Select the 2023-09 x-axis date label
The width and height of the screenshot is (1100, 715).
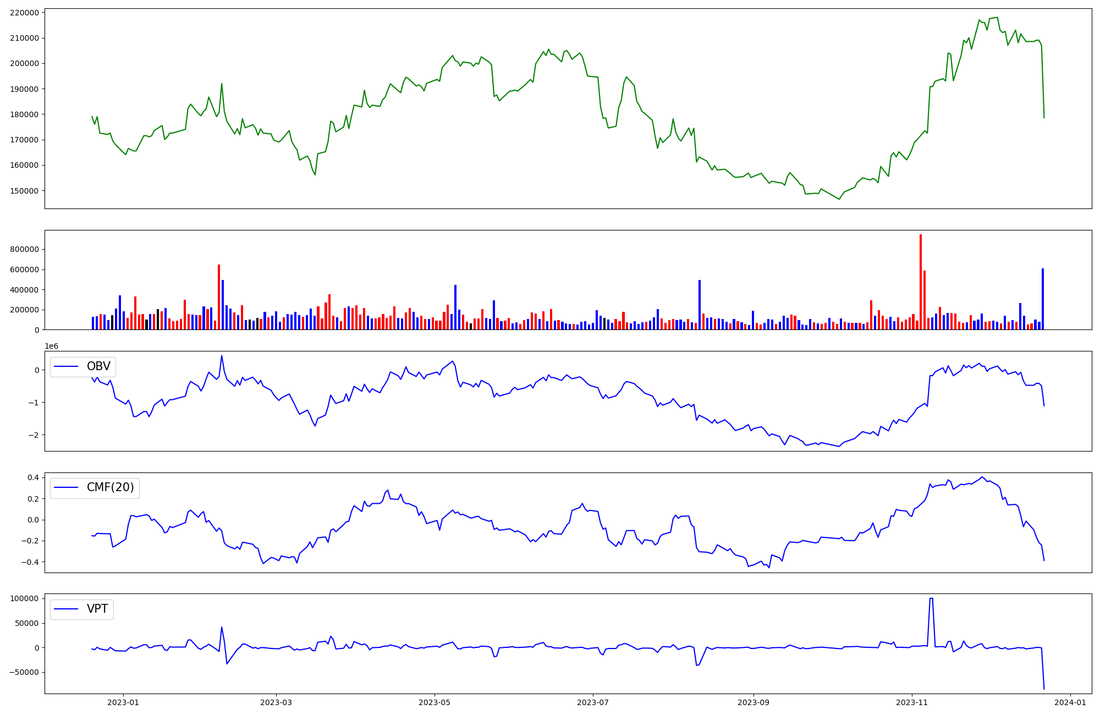(x=753, y=702)
